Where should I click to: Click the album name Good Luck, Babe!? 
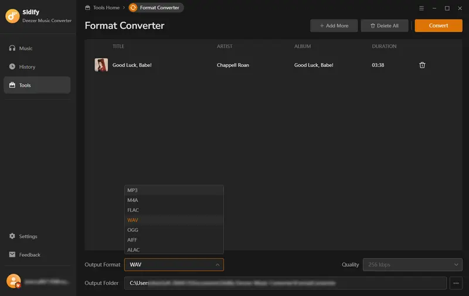tap(314, 65)
